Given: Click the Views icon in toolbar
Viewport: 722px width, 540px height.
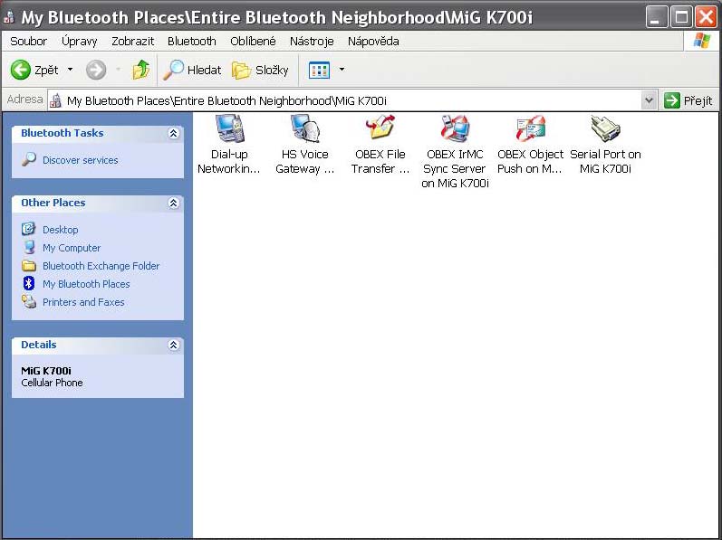Looking at the screenshot, I should coord(319,70).
